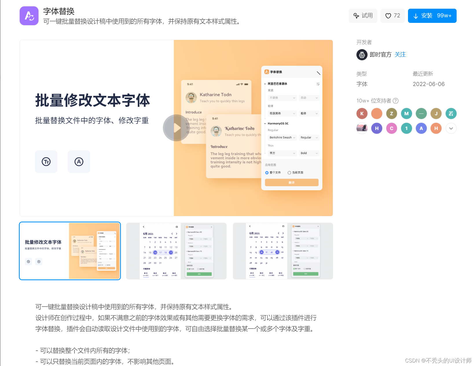Open the olive Z supporter avatar
The height and width of the screenshot is (366, 476).
(392, 114)
